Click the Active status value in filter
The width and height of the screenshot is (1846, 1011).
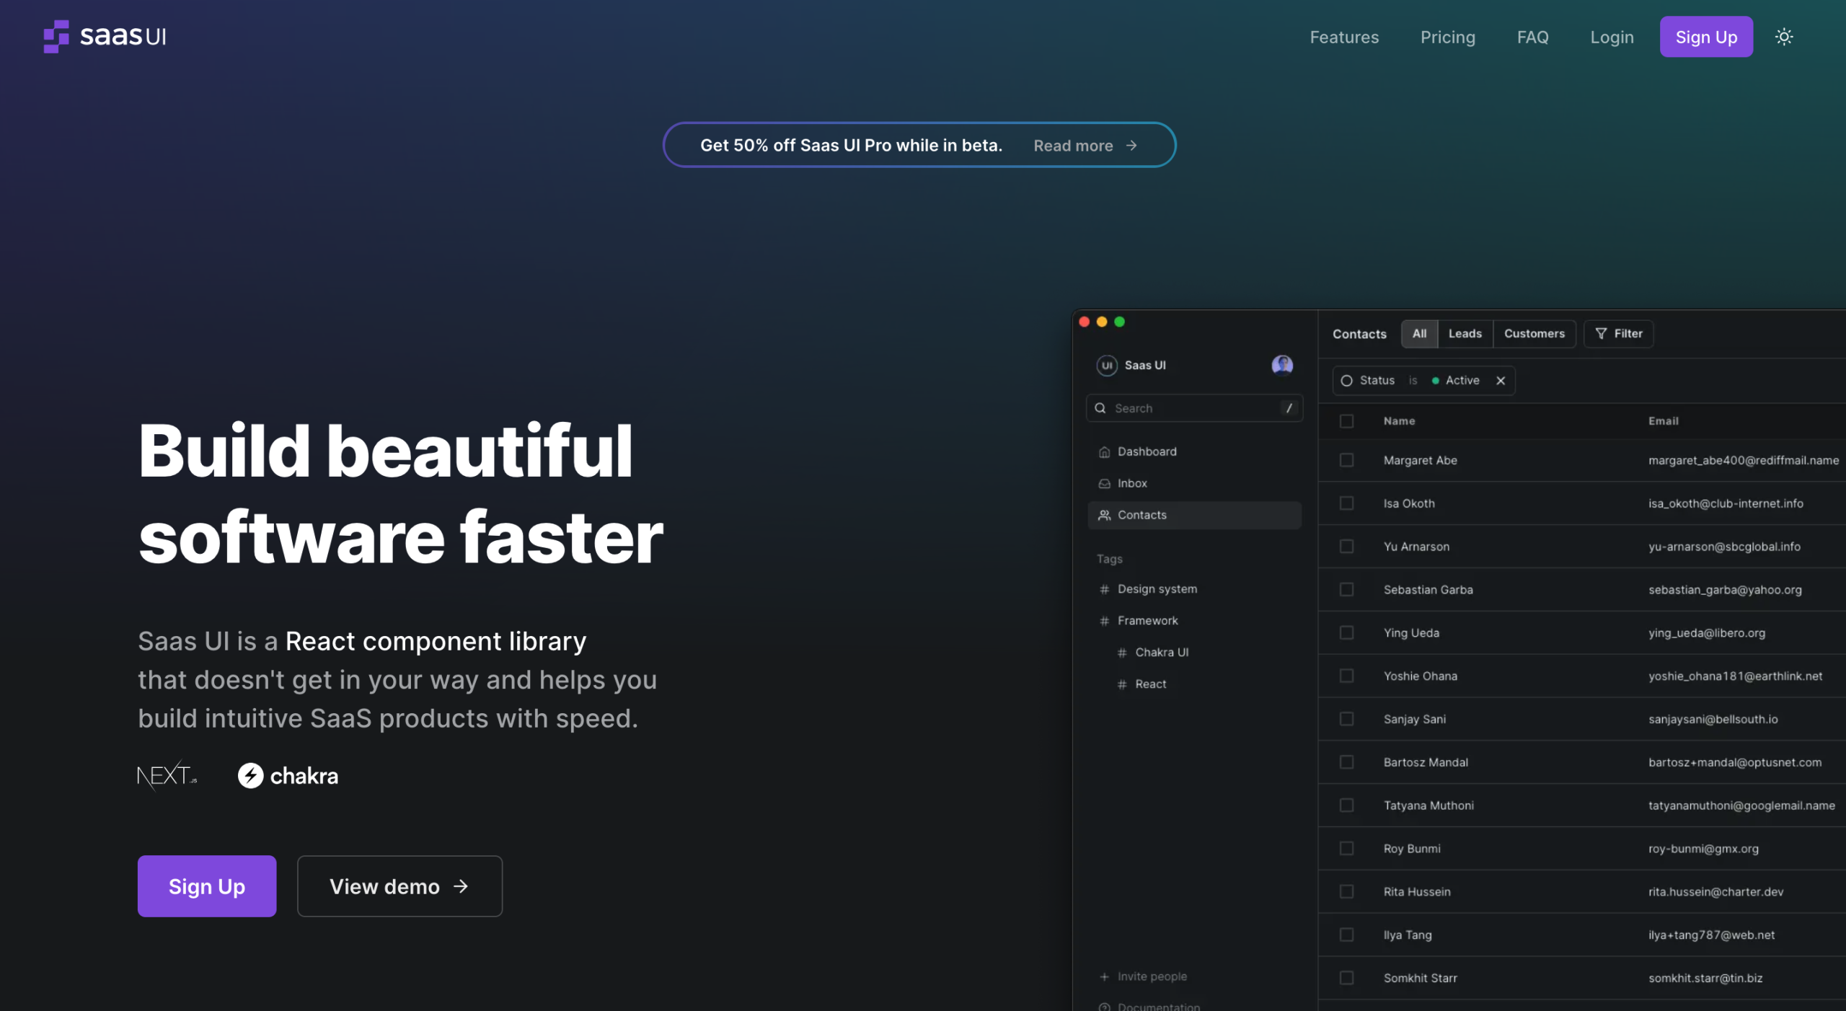1455,381
